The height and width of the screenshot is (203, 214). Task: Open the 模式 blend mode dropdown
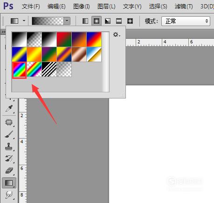click(186, 21)
